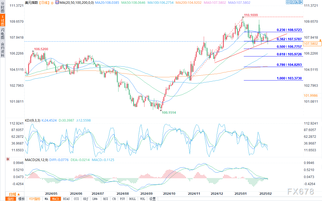
Task: Click the MA indicator chart icon
Action: pos(57,2)
